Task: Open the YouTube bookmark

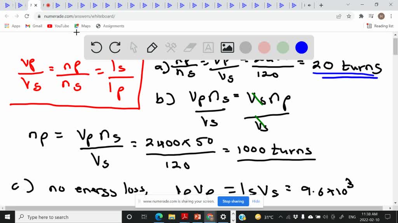Action: point(58,26)
